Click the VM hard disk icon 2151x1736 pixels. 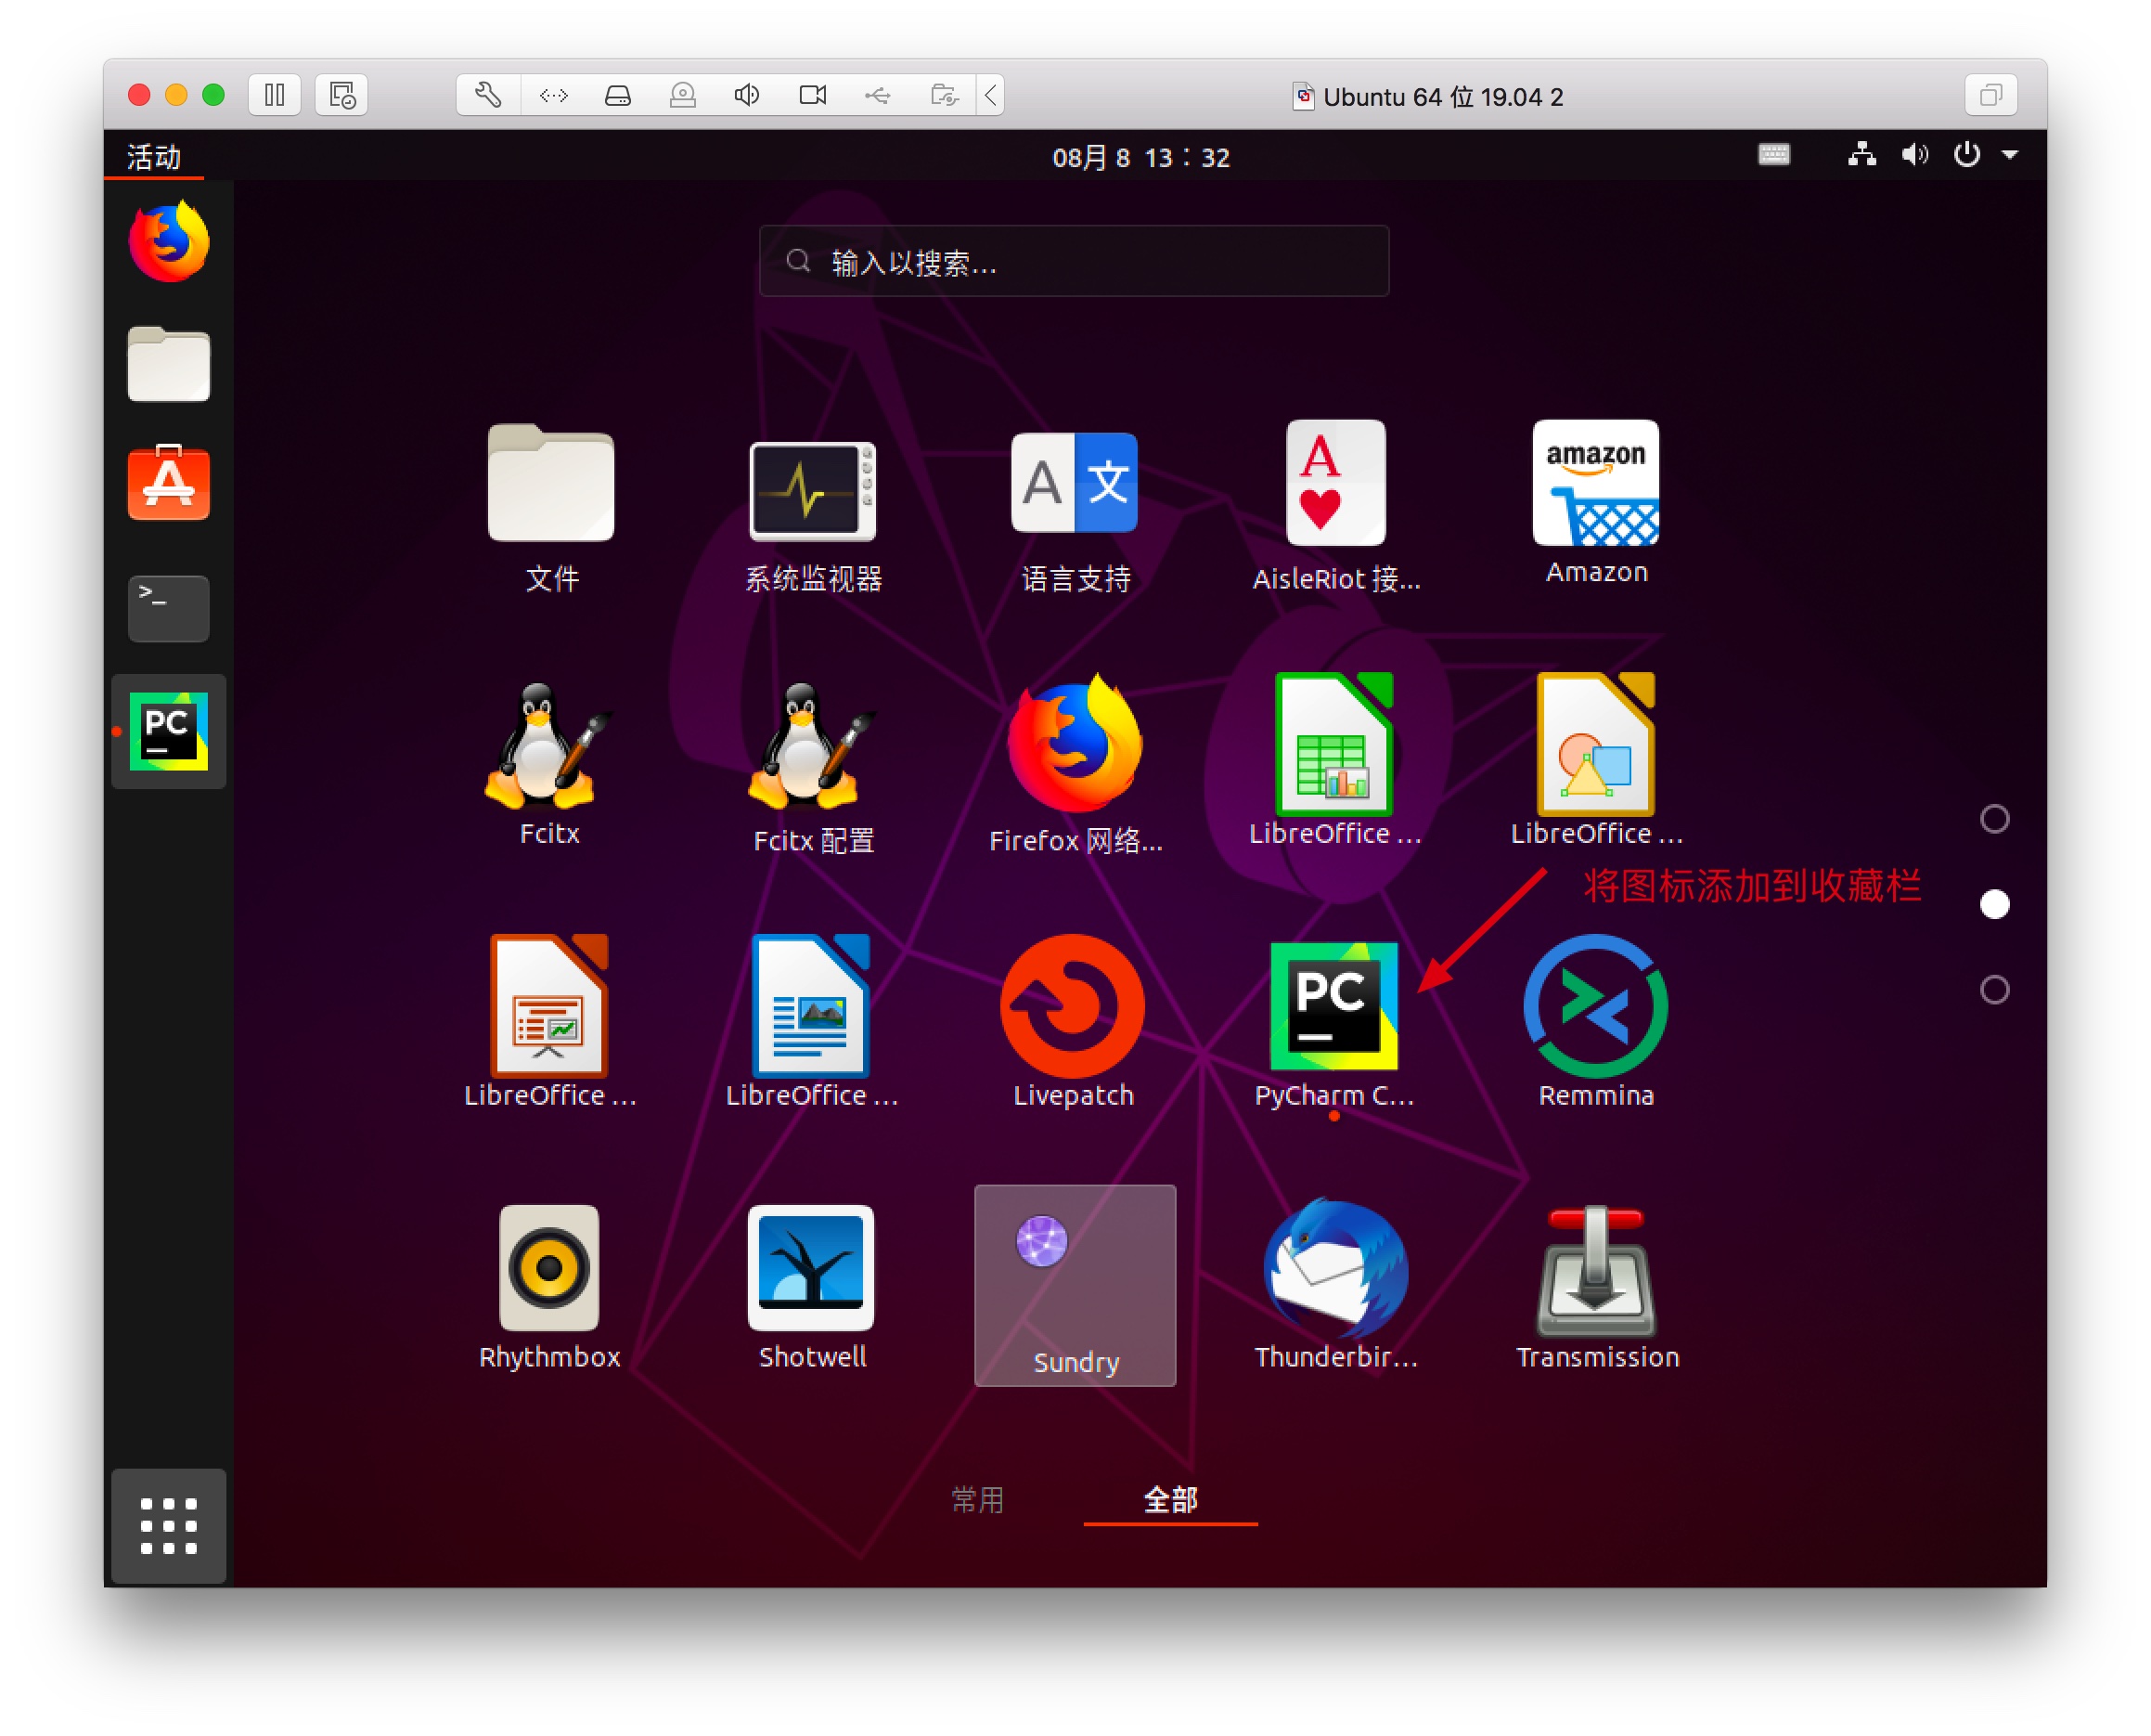pyautogui.click(x=618, y=95)
